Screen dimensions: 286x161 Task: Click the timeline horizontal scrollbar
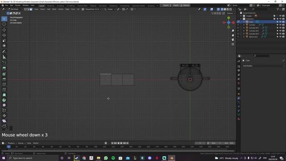coord(118,151)
